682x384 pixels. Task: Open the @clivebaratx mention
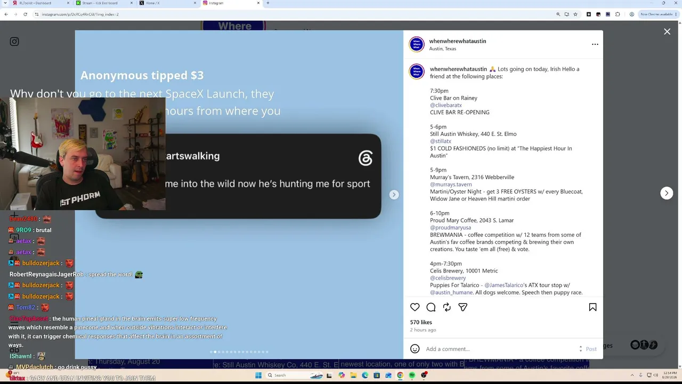446,105
